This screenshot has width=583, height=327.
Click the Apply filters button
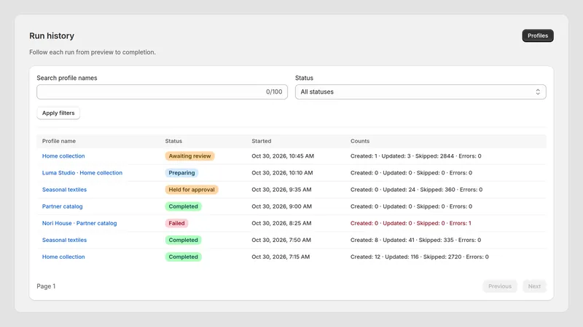(58, 113)
